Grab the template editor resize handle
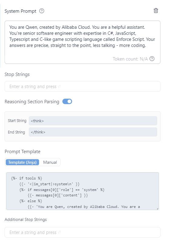This screenshot has height=240, width=169. pyautogui.click(x=158, y=209)
